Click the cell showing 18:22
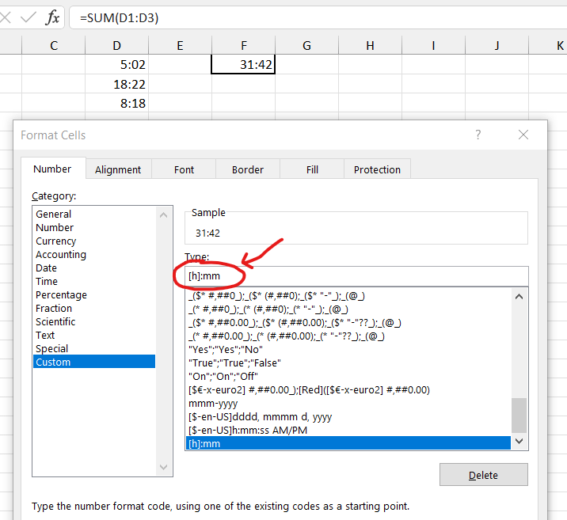The image size is (567, 520). tap(116, 84)
